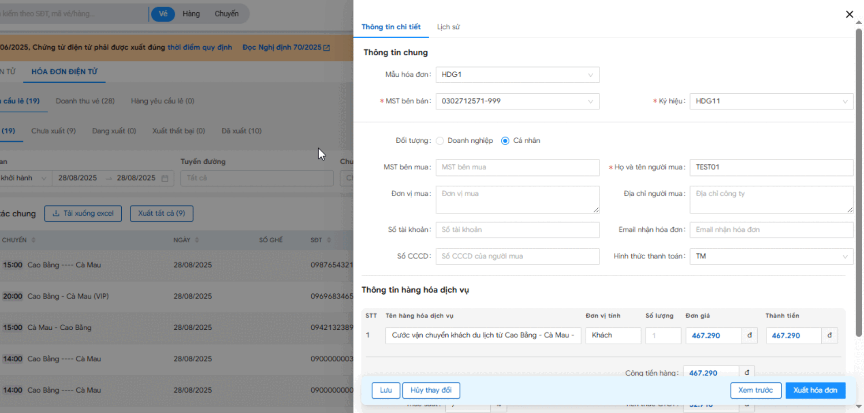Switch search mode to Hàng
The width and height of the screenshot is (864, 413).
coord(191,14)
